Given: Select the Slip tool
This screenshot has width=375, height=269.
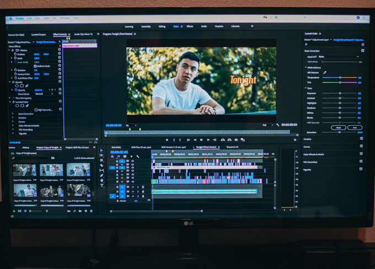Looking at the screenshot, I should point(101,170).
